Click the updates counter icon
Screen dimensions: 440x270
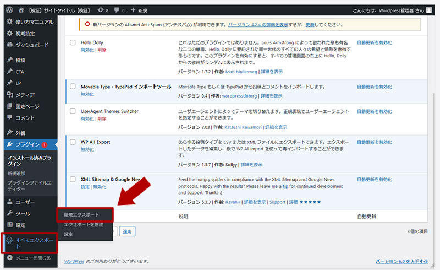pyautogui.click(x=101, y=10)
